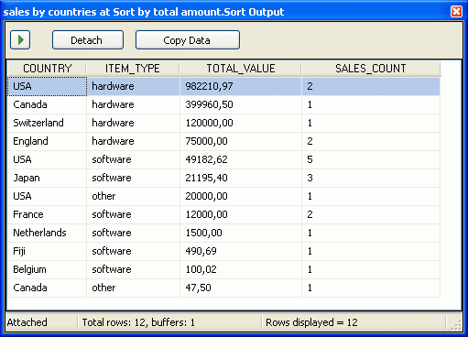Select the Switzerland cell
Screen dimensions: 468x337
click(47, 123)
